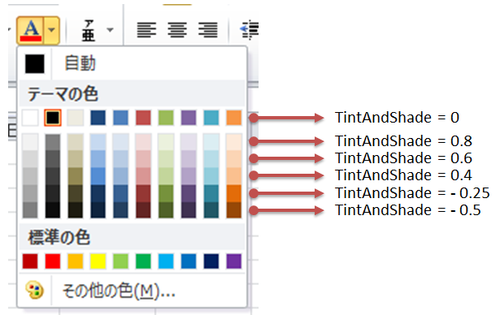Viewport: 496px width, 315px height.
Task: Align text right
Action: click(x=208, y=30)
